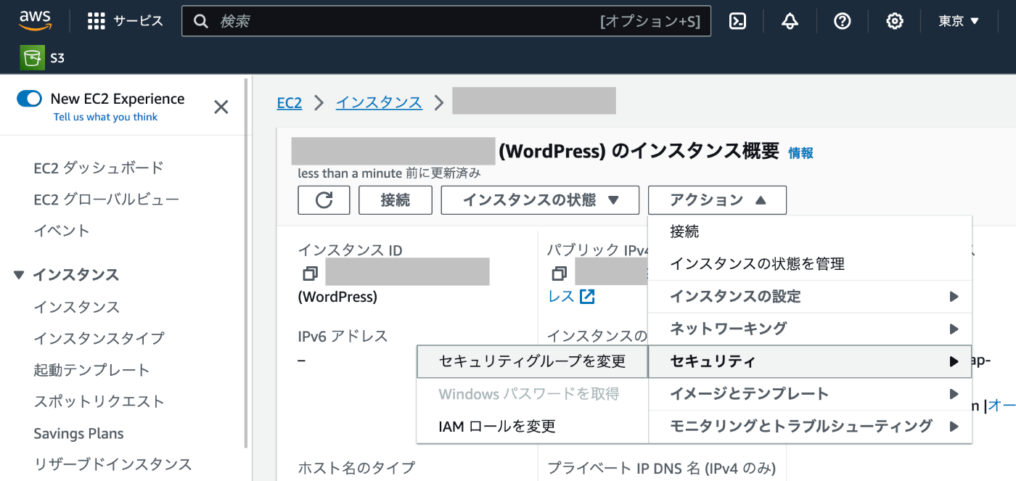Open the インスタンス breadcrumb link

[x=379, y=103]
